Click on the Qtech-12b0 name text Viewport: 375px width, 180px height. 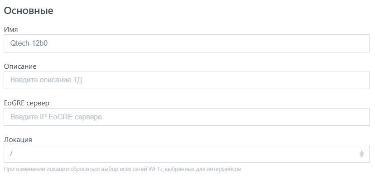[x=29, y=43]
